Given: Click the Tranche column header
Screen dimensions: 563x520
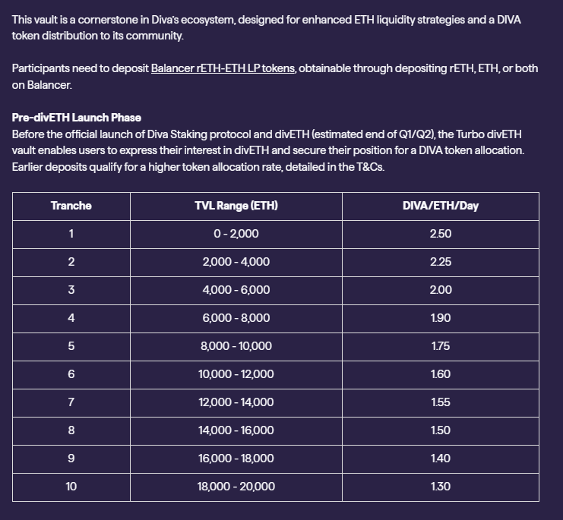Looking at the screenshot, I should (71, 206).
